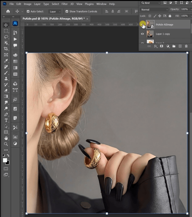Click the Add layer style fx button
Image resolution: width=192 pixels, height=217 pixels.
(x=155, y=46)
